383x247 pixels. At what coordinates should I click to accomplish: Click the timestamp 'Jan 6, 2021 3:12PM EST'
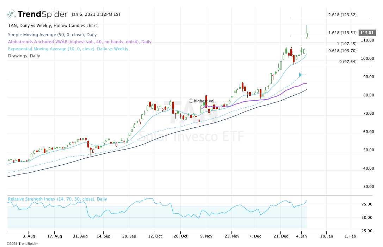96,14
